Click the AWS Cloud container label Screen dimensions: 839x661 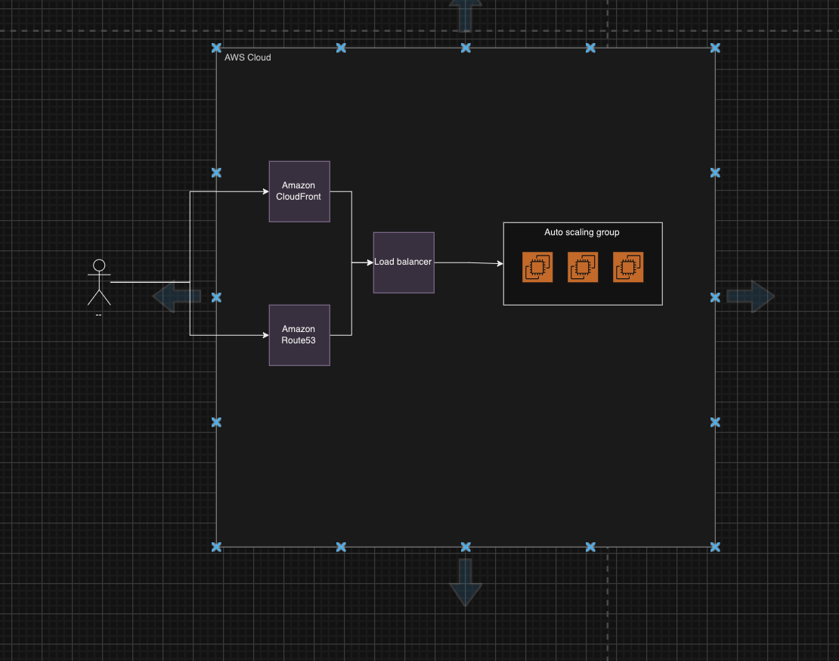coord(247,57)
